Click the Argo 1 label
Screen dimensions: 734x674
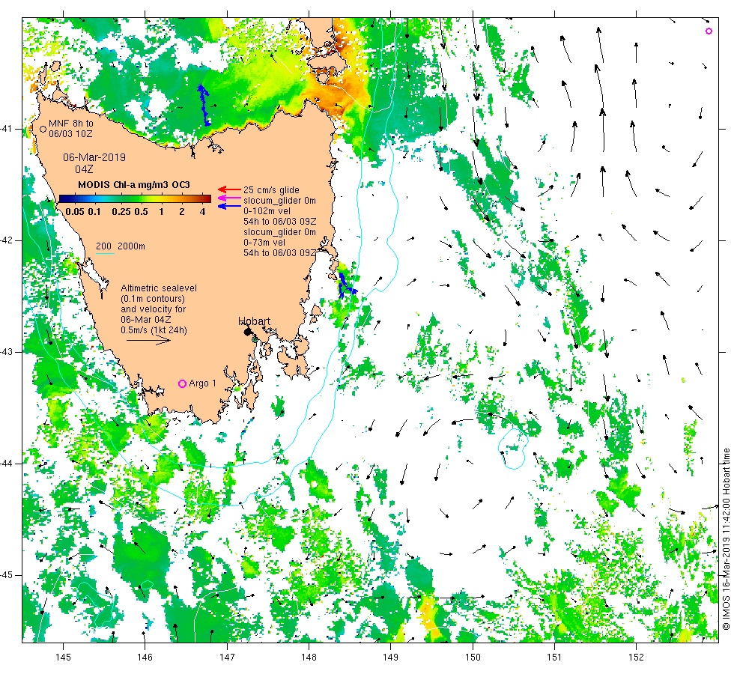(203, 383)
